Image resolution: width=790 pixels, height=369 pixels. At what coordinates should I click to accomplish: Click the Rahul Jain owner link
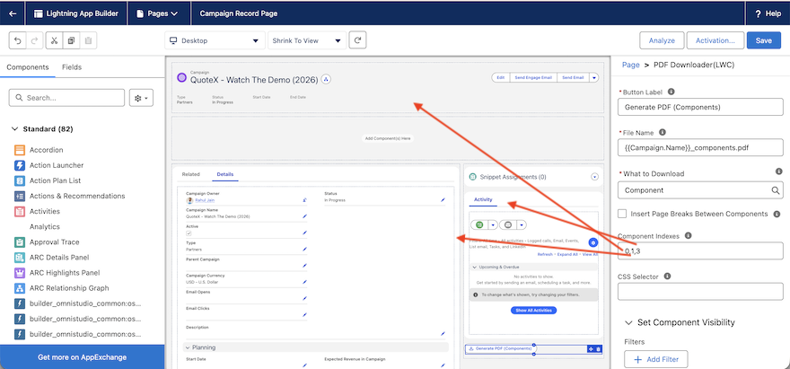[x=204, y=200]
